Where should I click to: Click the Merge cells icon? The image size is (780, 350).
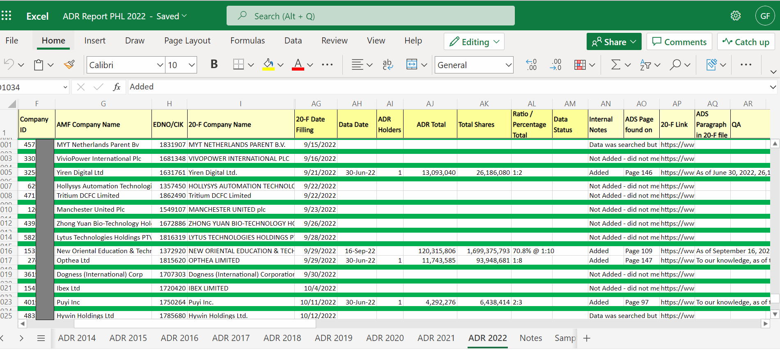tap(412, 65)
